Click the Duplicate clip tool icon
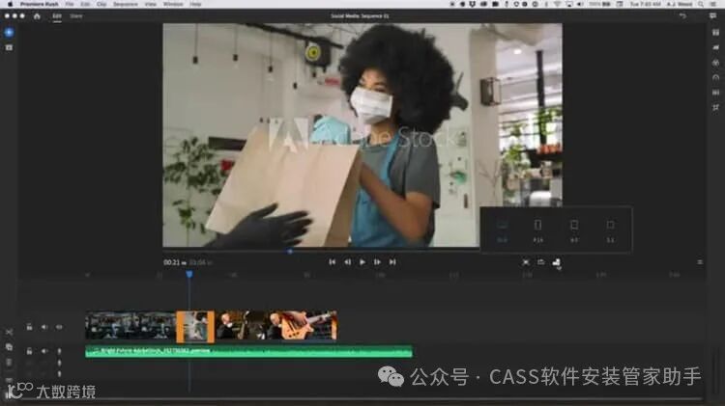This screenshot has height=406, width=725. click(x=9, y=347)
